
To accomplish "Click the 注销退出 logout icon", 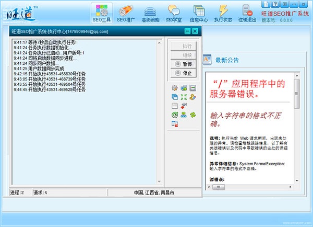I will point(247,13).
